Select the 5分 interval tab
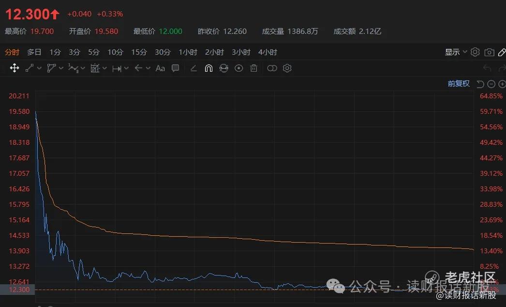The width and height of the screenshot is (506, 307). (x=93, y=52)
